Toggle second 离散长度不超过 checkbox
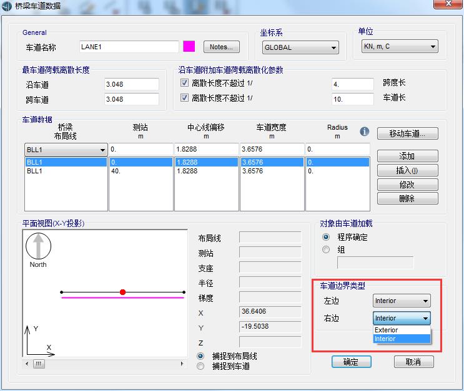464x391 pixels. click(184, 98)
